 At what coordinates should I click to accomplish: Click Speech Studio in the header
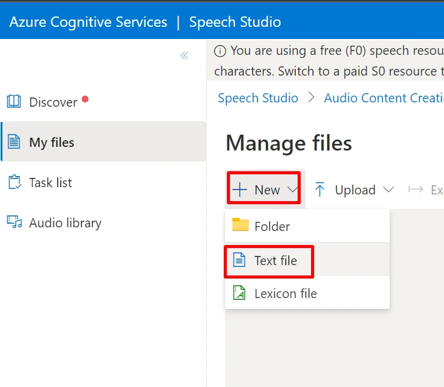click(x=235, y=22)
